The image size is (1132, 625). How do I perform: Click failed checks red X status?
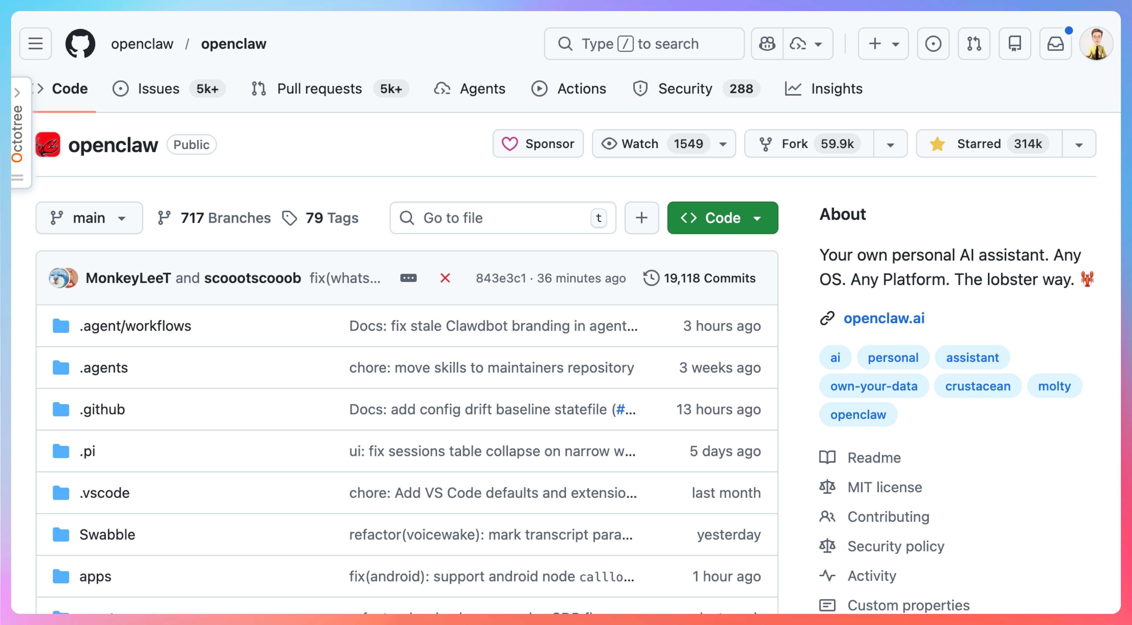tap(445, 278)
